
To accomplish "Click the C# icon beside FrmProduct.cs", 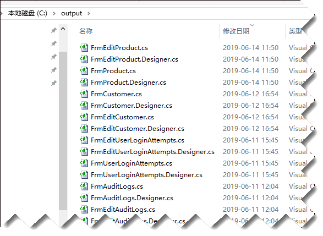I will (x=84, y=70).
